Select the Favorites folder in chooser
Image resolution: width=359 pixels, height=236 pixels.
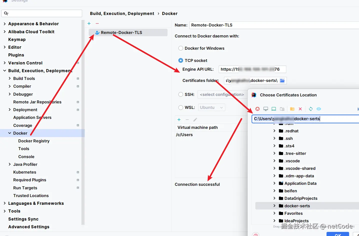point(293,213)
